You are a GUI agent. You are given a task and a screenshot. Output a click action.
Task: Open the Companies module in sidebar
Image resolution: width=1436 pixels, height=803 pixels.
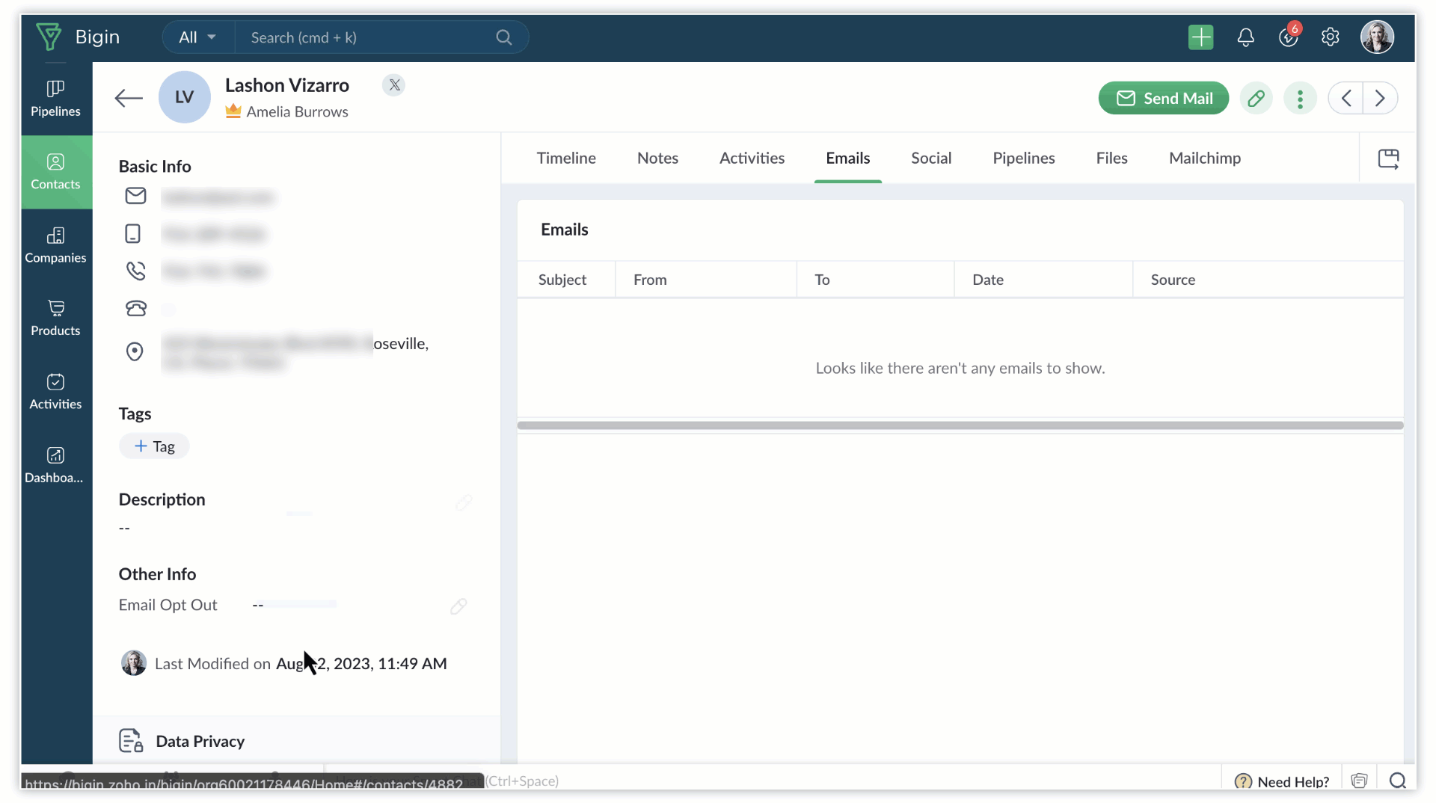coord(55,245)
